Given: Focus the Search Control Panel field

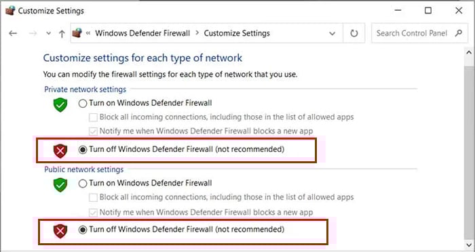Looking at the screenshot, I should coord(419,33).
